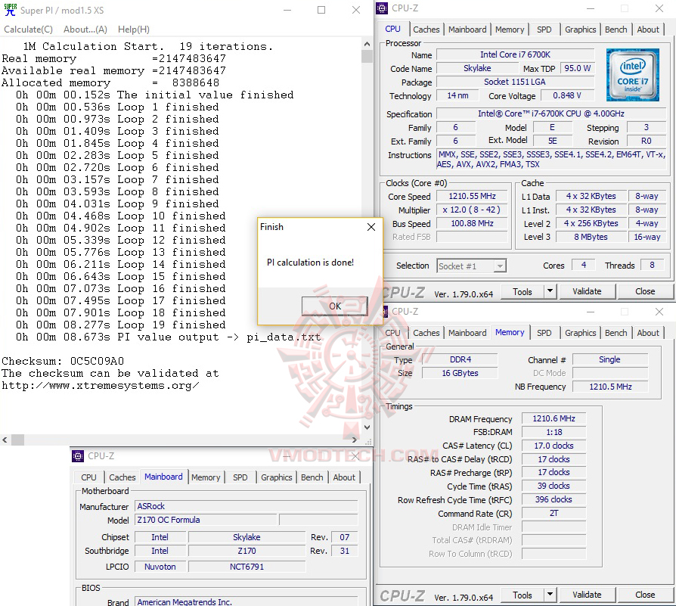Click the Core Speed 1210.55 MHz value

point(472,196)
